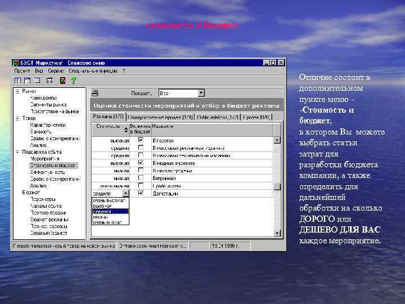Choose очень высокая in cost list
The width and height of the screenshot is (405, 304).
point(110,200)
